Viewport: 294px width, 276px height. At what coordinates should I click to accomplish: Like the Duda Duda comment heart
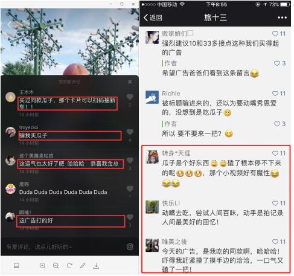130,189
